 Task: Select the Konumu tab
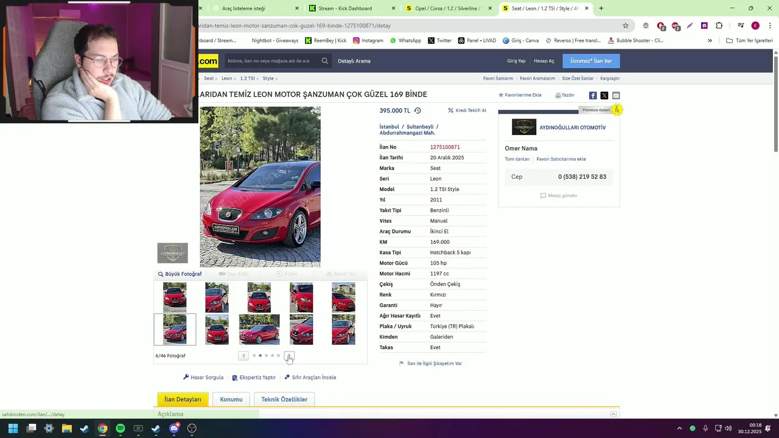[231, 400]
